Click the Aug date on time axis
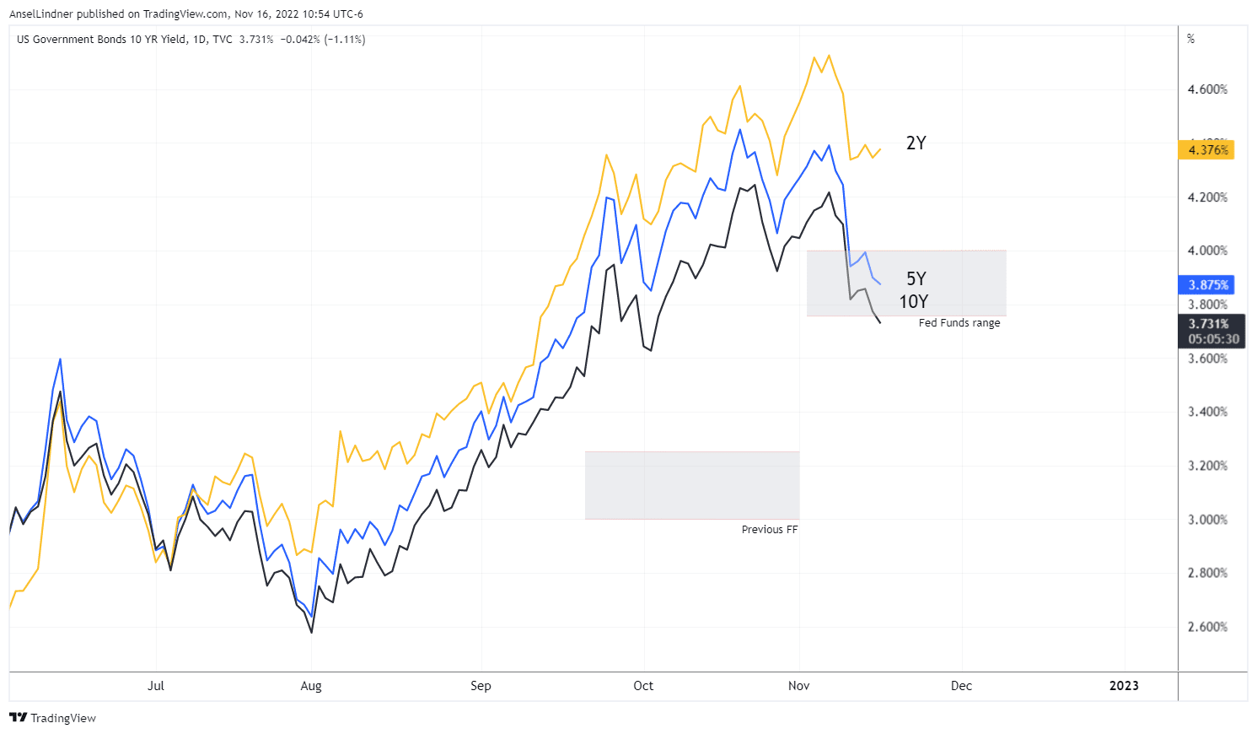1257x734 pixels. 311,686
